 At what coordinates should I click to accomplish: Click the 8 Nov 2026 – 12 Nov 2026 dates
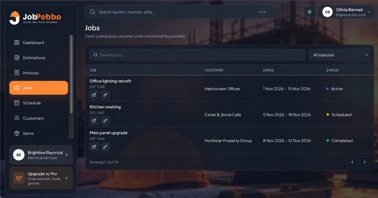click(x=287, y=141)
